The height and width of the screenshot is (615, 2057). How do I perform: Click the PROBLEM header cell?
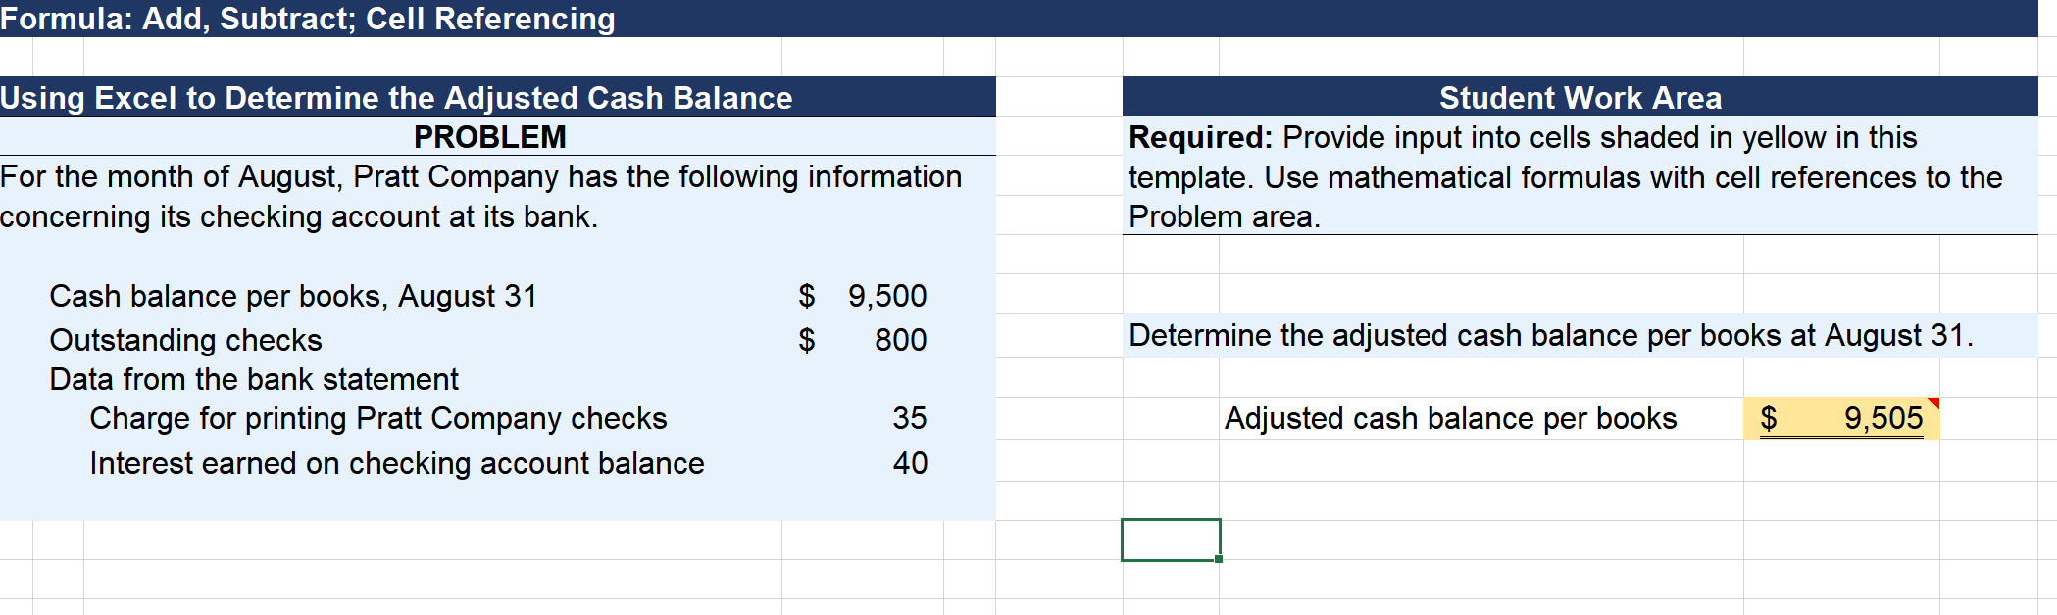[x=490, y=137]
